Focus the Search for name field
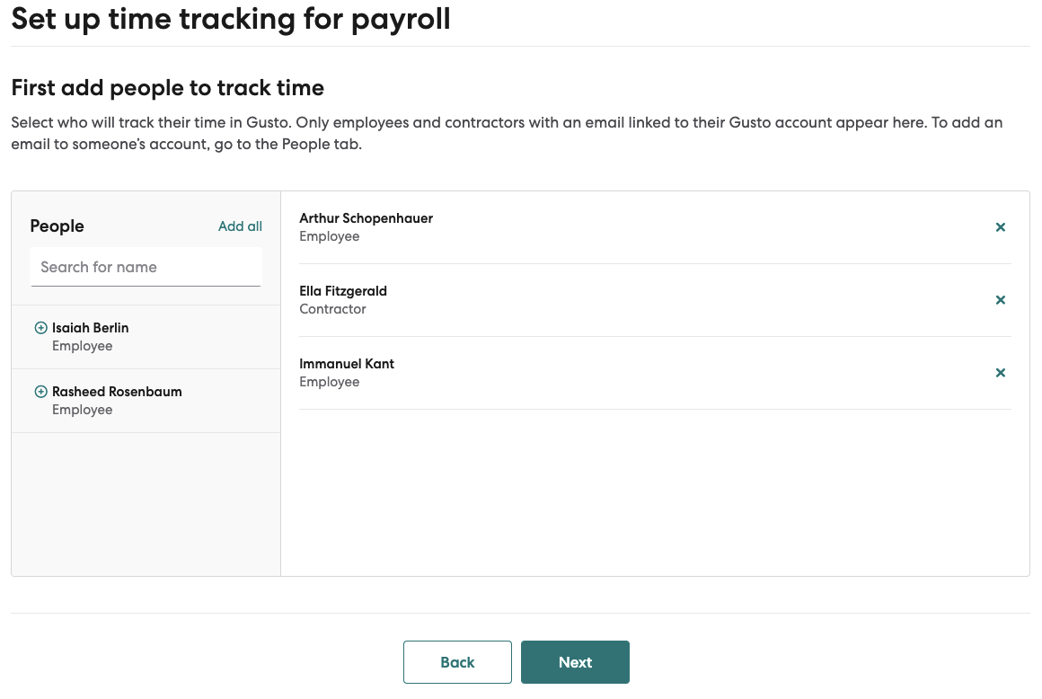 click(146, 267)
